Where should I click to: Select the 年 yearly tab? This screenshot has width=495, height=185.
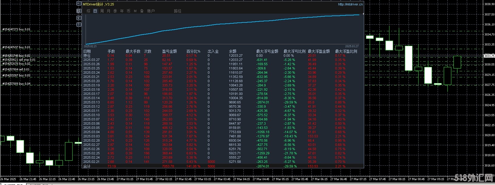click(x=122, y=11)
